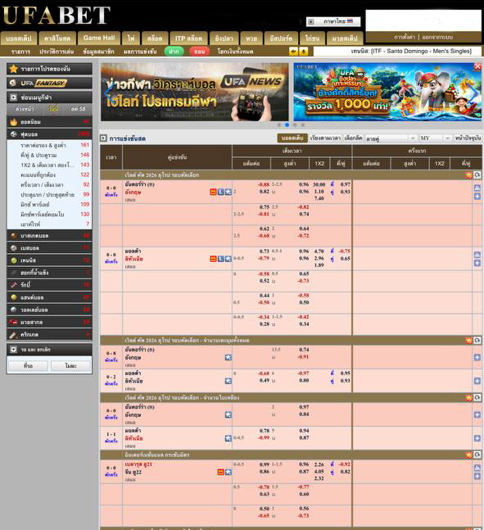Click the green deposit button
Screen dimensions: 484x530
click(x=174, y=52)
